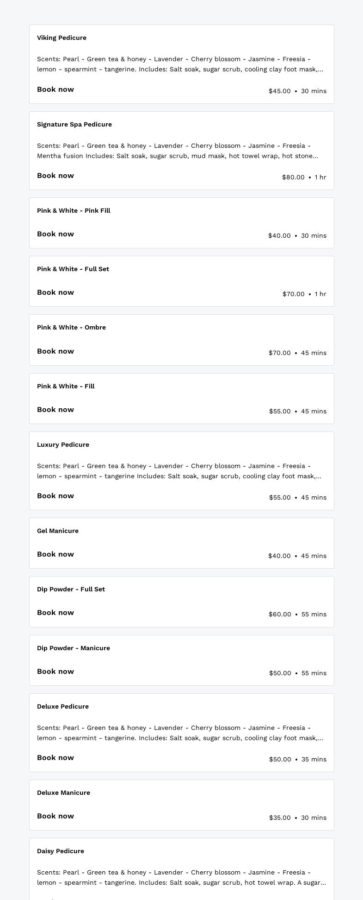Click the Signature Spa Pedicure $80.00 price
Viewport: 363px width, 900px height.
pyautogui.click(x=293, y=177)
